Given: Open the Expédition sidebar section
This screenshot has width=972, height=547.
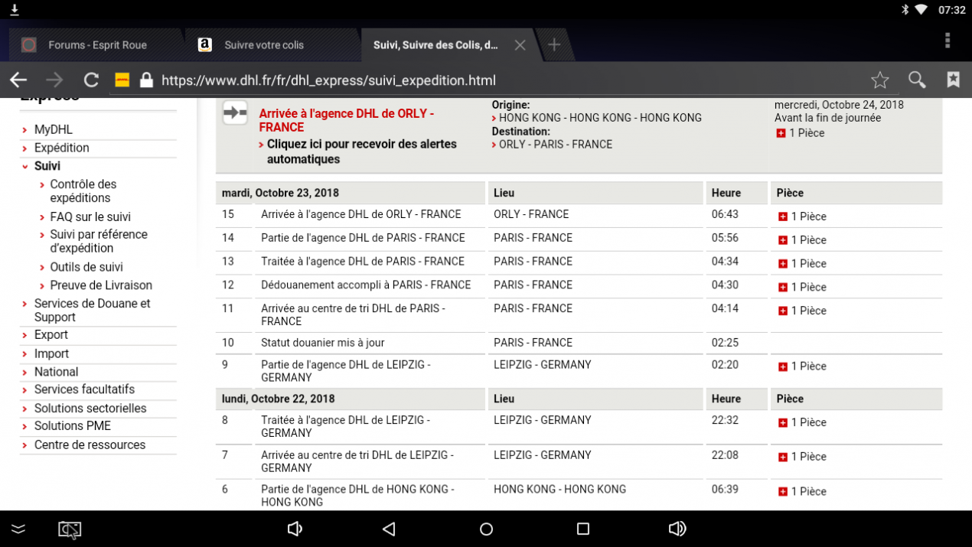Looking at the screenshot, I should point(62,148).
